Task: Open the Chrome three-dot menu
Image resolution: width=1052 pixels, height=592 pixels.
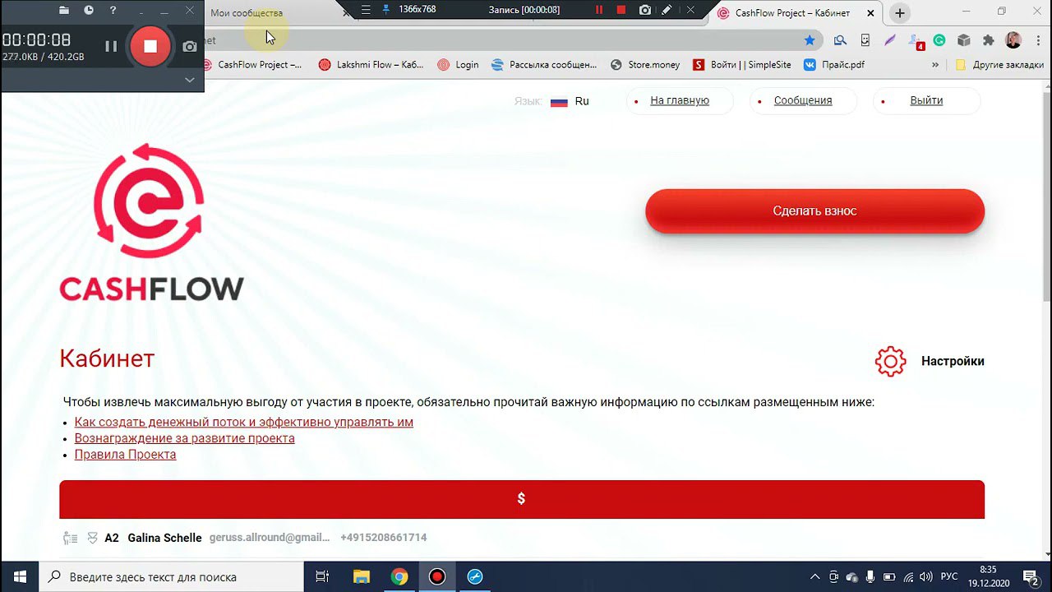Action: coord(1037,39)
